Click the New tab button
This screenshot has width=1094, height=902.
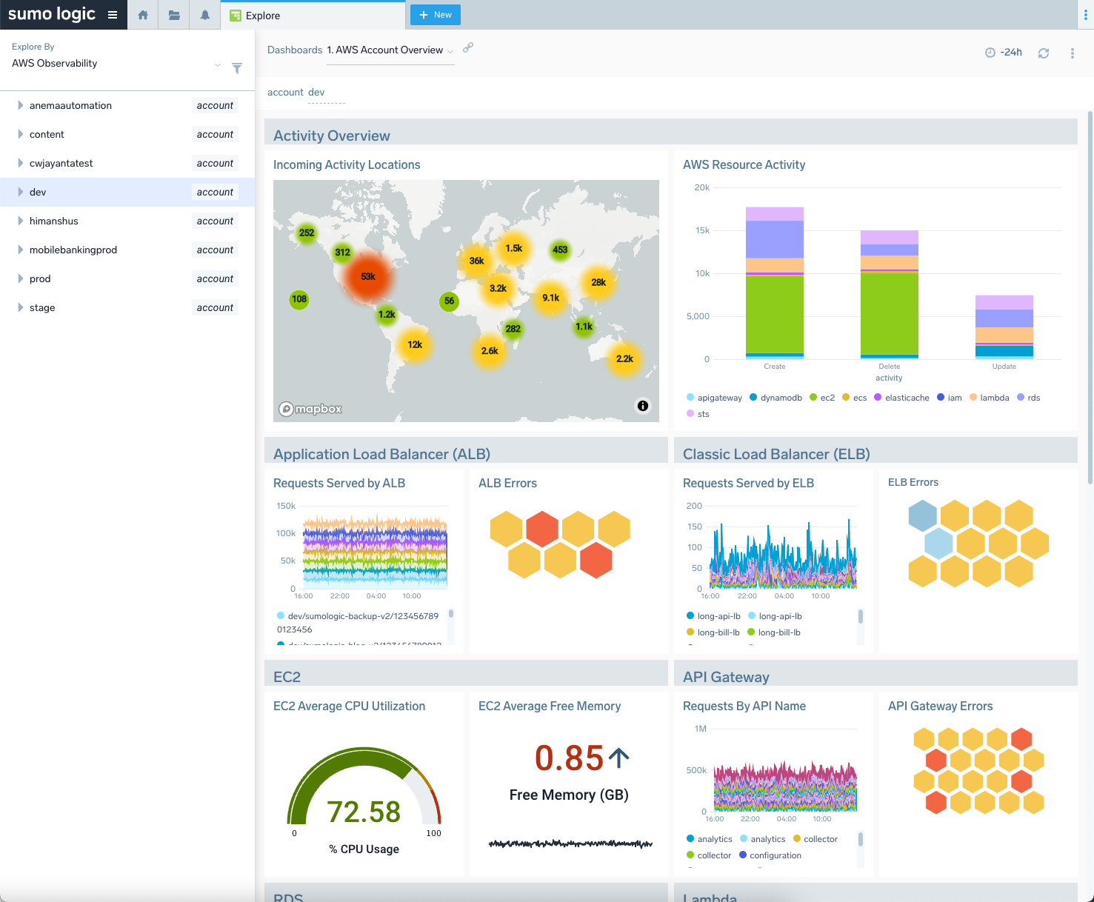[x=436, y=15]
